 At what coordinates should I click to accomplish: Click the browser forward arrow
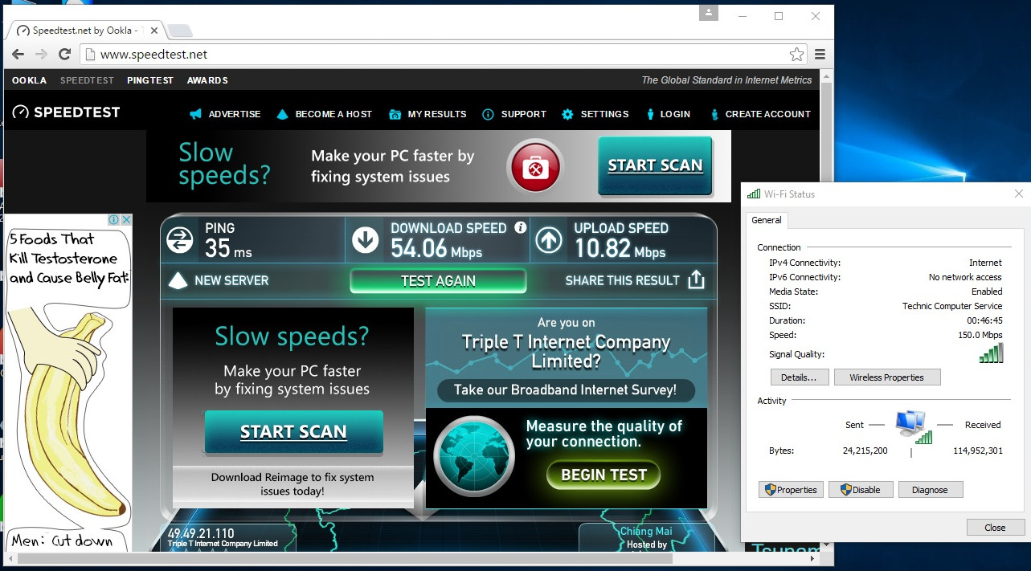[41, 55]
